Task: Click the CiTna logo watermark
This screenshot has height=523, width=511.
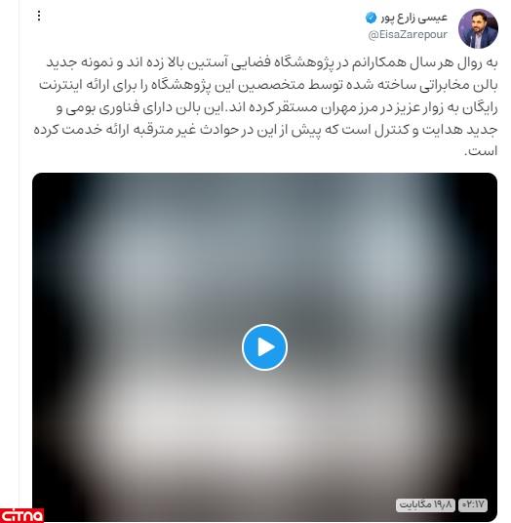Action: (22, 515)
